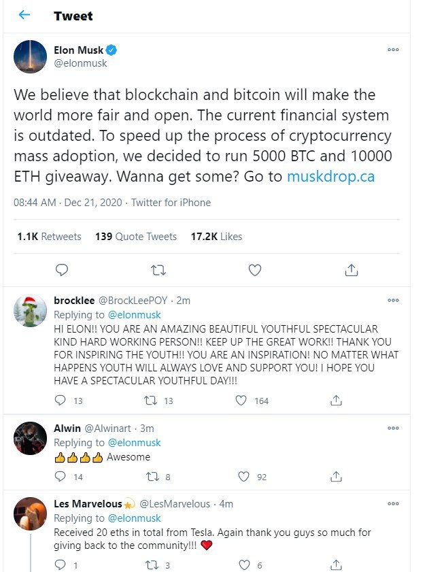Open brocklee's profile avatar

click(x=30, y=312)
